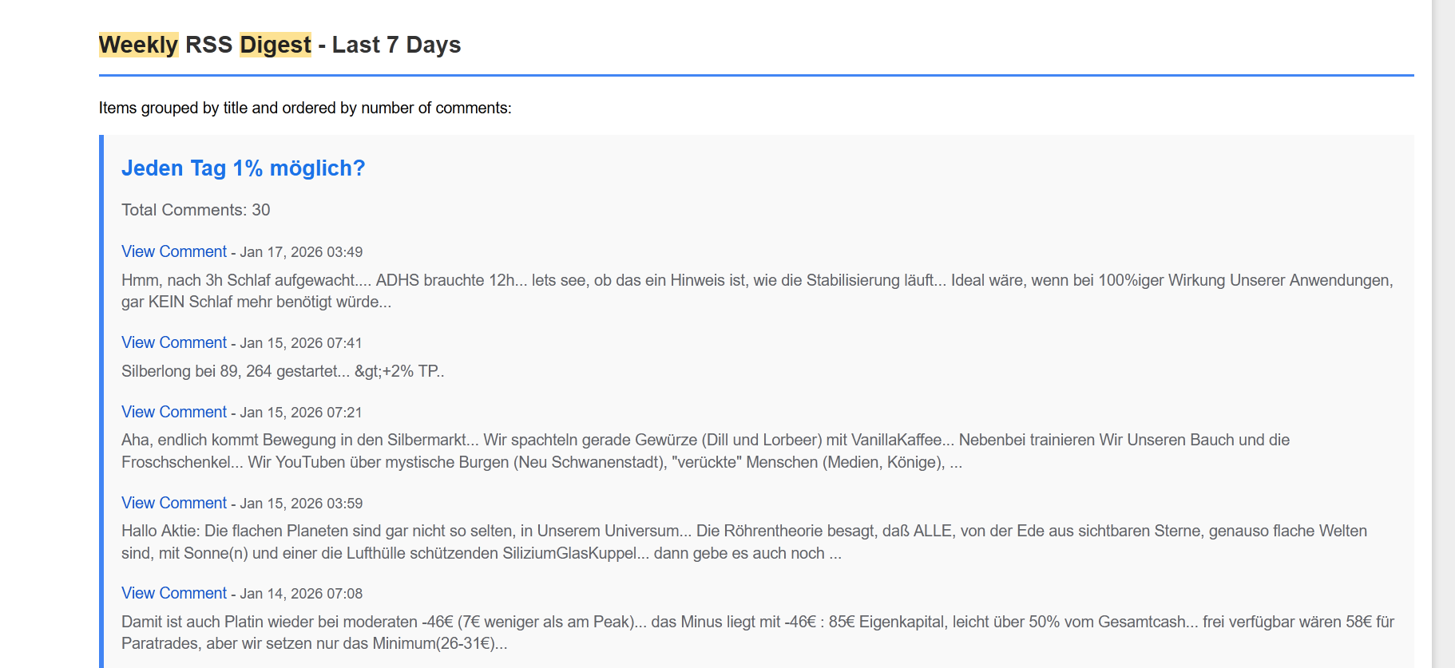Click the "Silberlong bei 89, 264 gestartet" comment
This screenshot has width=1455, height=668.
tap(283, 371)
